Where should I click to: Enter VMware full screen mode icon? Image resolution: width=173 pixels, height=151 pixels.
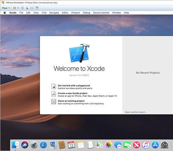(x=32, y=8)
